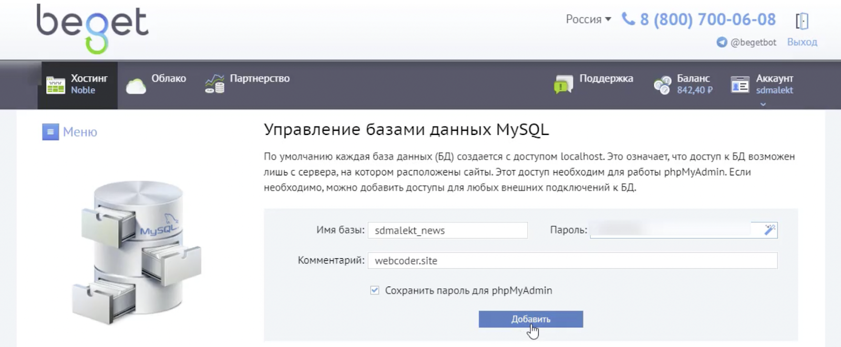Click the generate password wand icon
This screenshot has width=841, height=347.
(770, 230)
